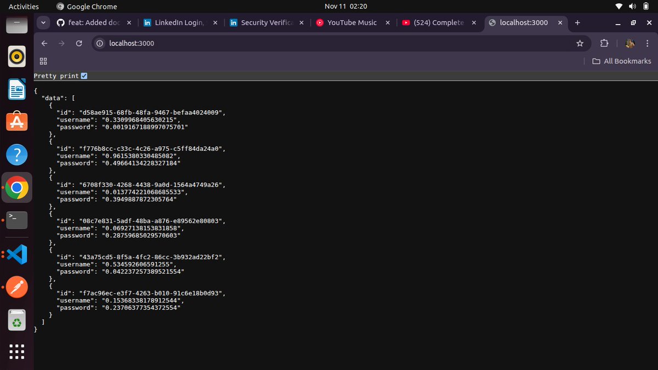The height and width of the screenshot is (370, 658).
Task: Open Chrome's three-dot menu
Action: (648, 43)
